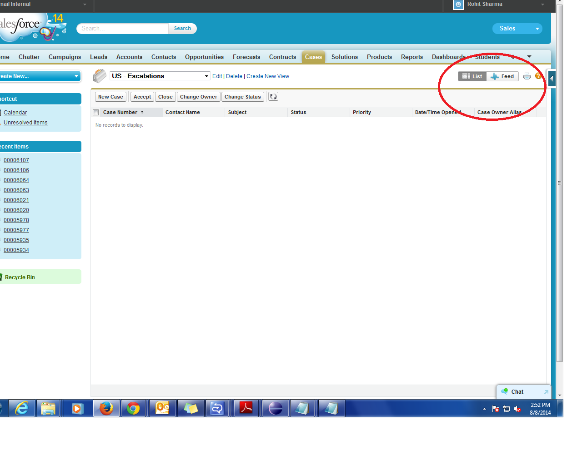
Task: Switch to the Feed view toggle
Action: click(502, 76)
